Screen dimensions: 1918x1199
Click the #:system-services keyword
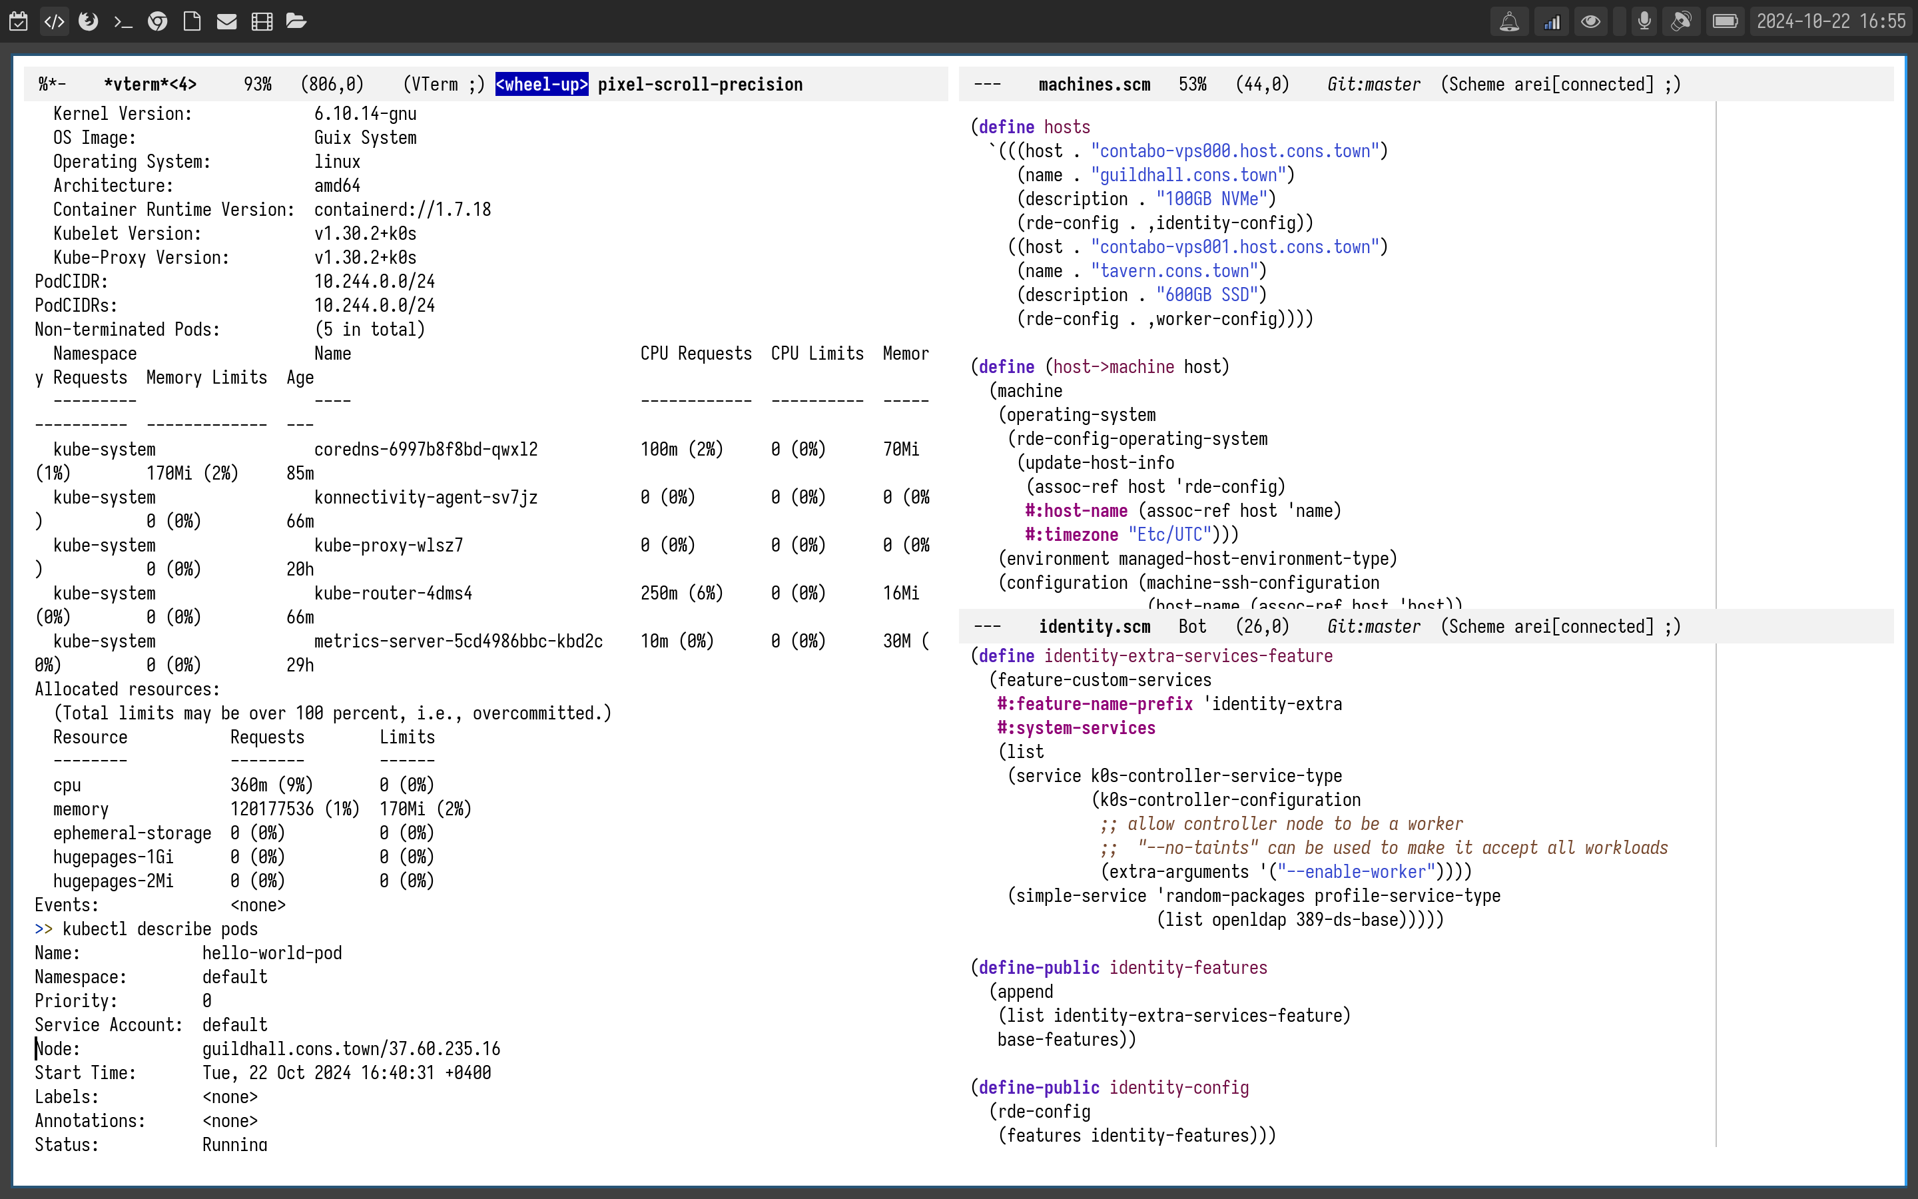click(x=1076, y=728)
